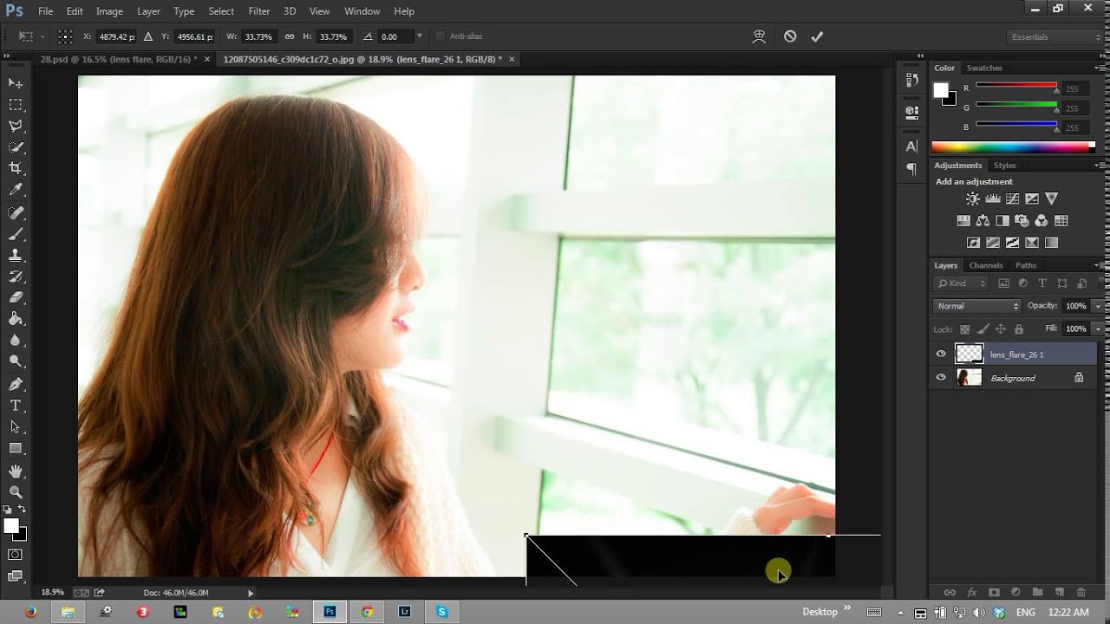This screenshot has height=624, width=1110.
Task: Toggle lock all for layer
Action: (x=1019, y=329)
